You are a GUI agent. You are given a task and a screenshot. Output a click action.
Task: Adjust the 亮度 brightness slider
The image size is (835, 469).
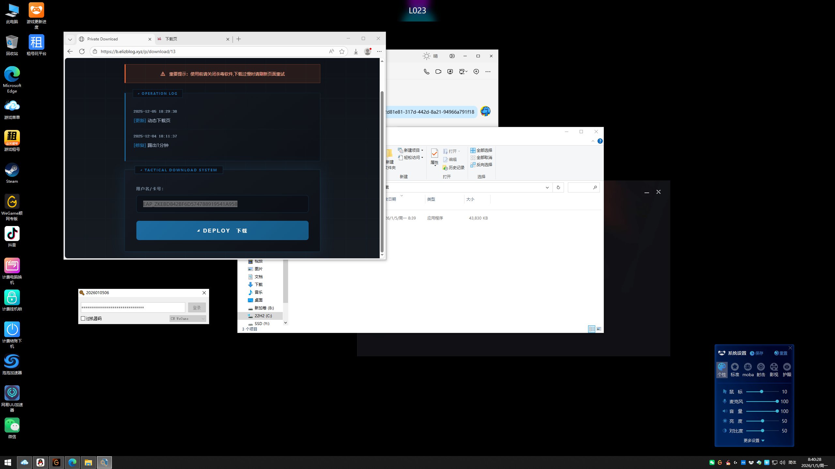pyautogui.click(x=762, y=421)
